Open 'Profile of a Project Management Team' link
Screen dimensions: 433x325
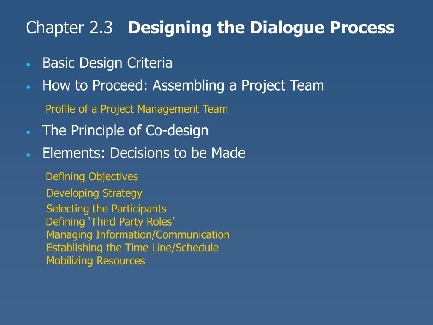click(137, 109)
